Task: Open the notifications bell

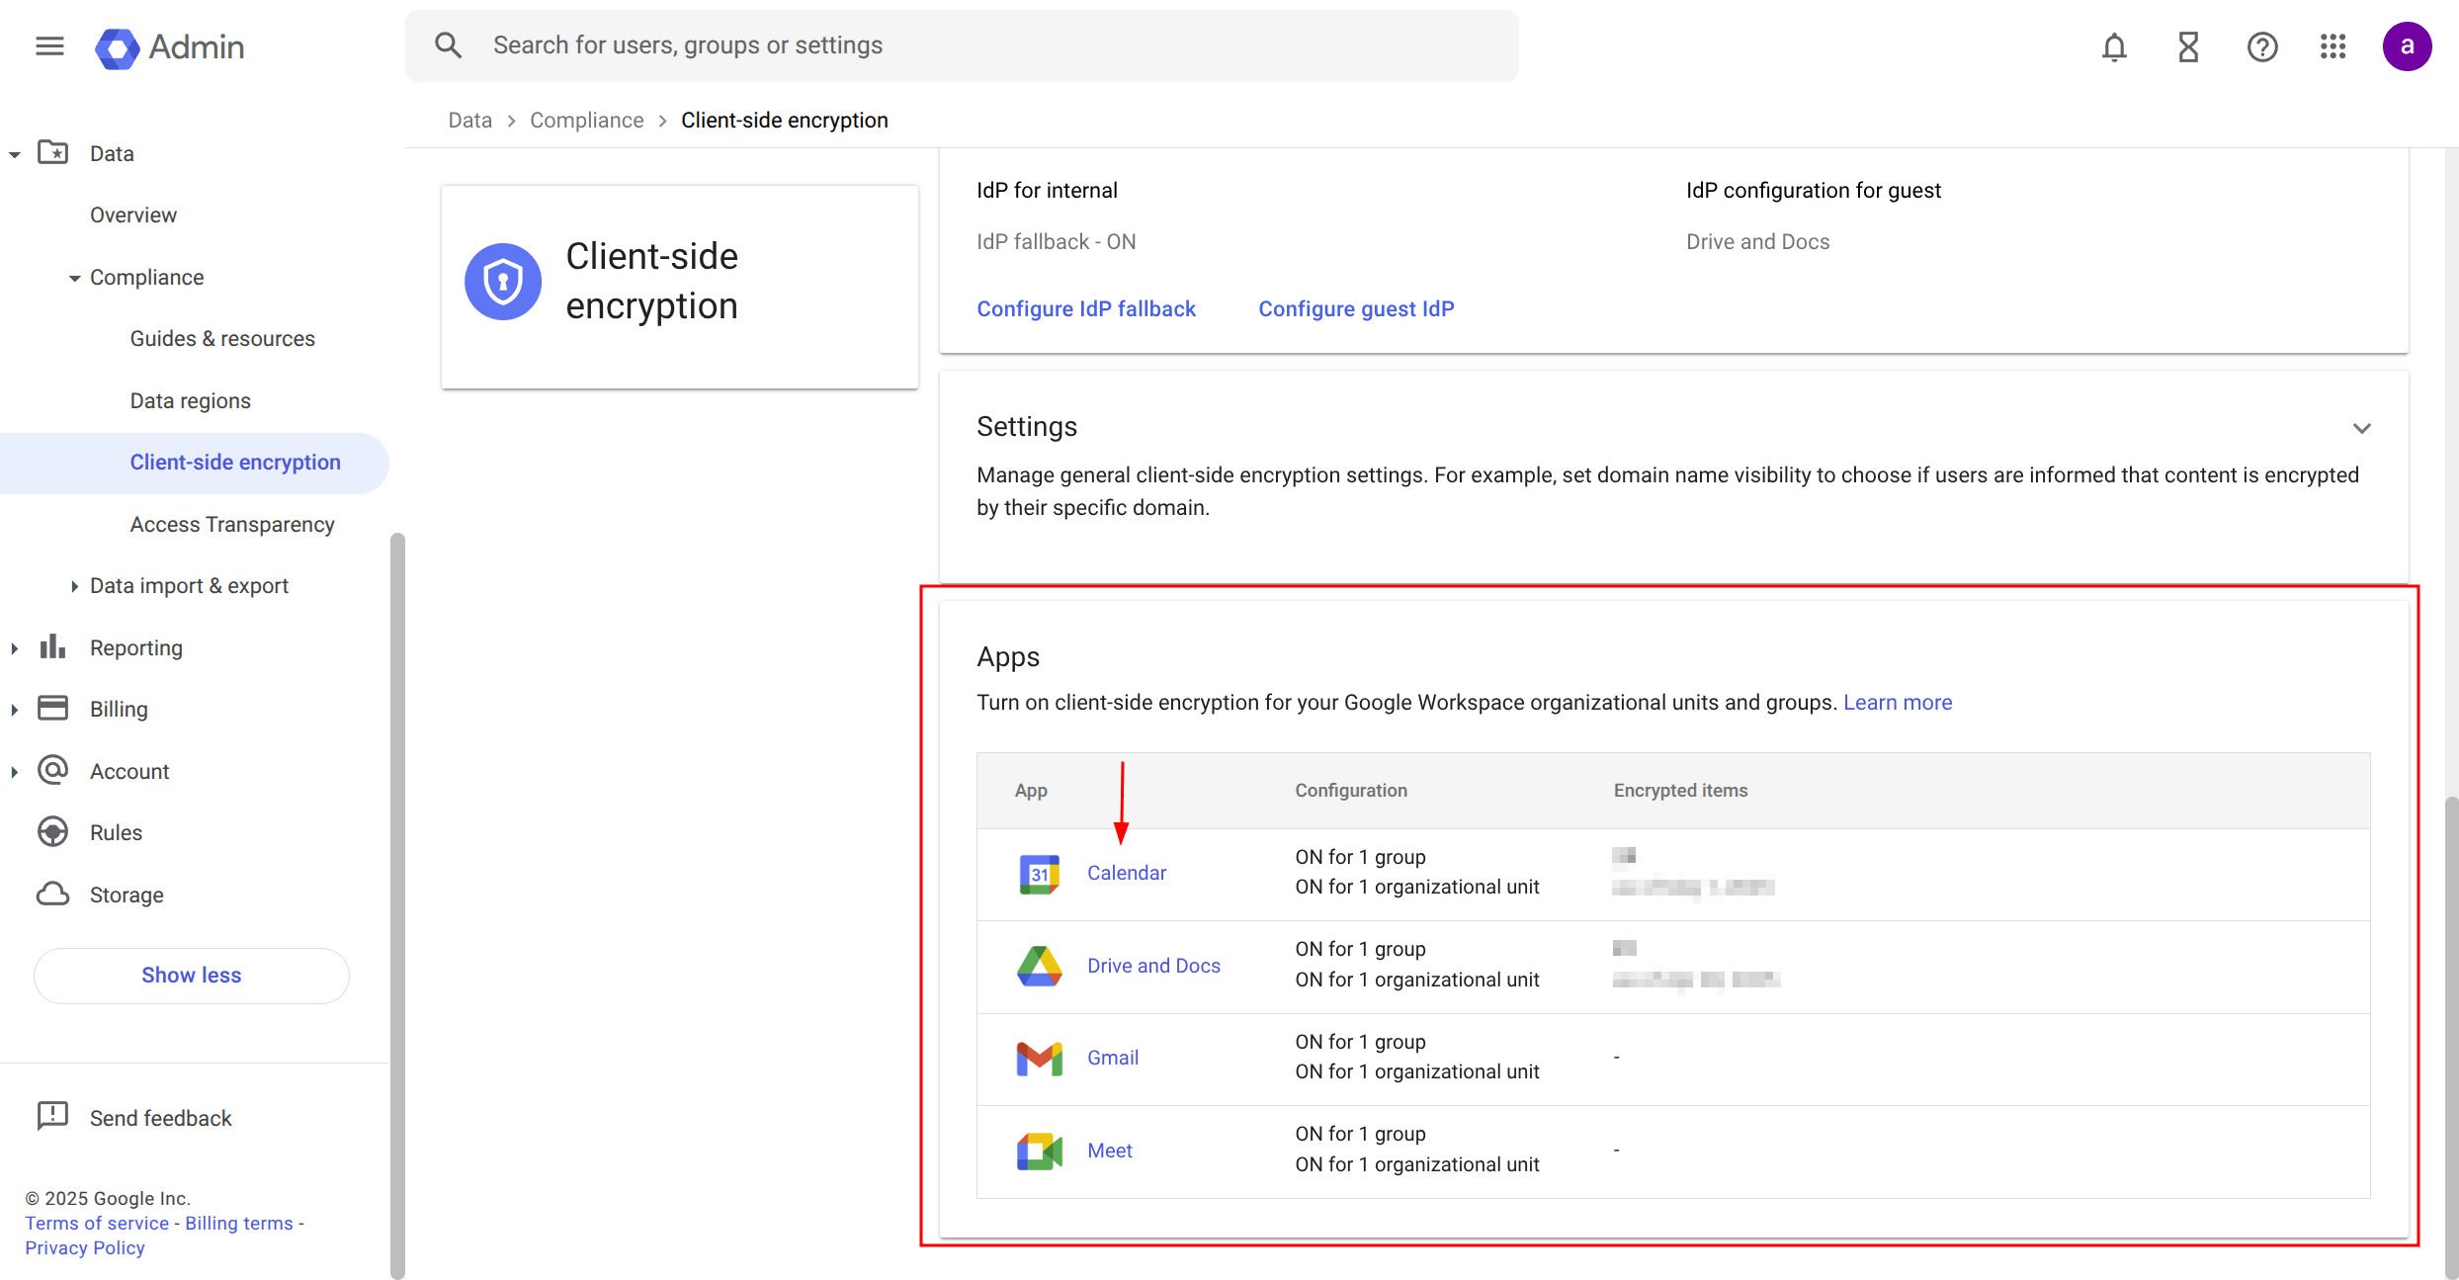Action: point(2114,46)
